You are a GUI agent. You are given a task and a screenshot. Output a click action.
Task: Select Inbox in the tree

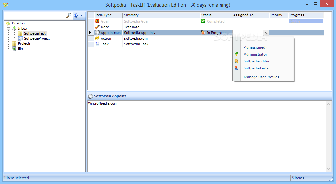click(23, 28)
